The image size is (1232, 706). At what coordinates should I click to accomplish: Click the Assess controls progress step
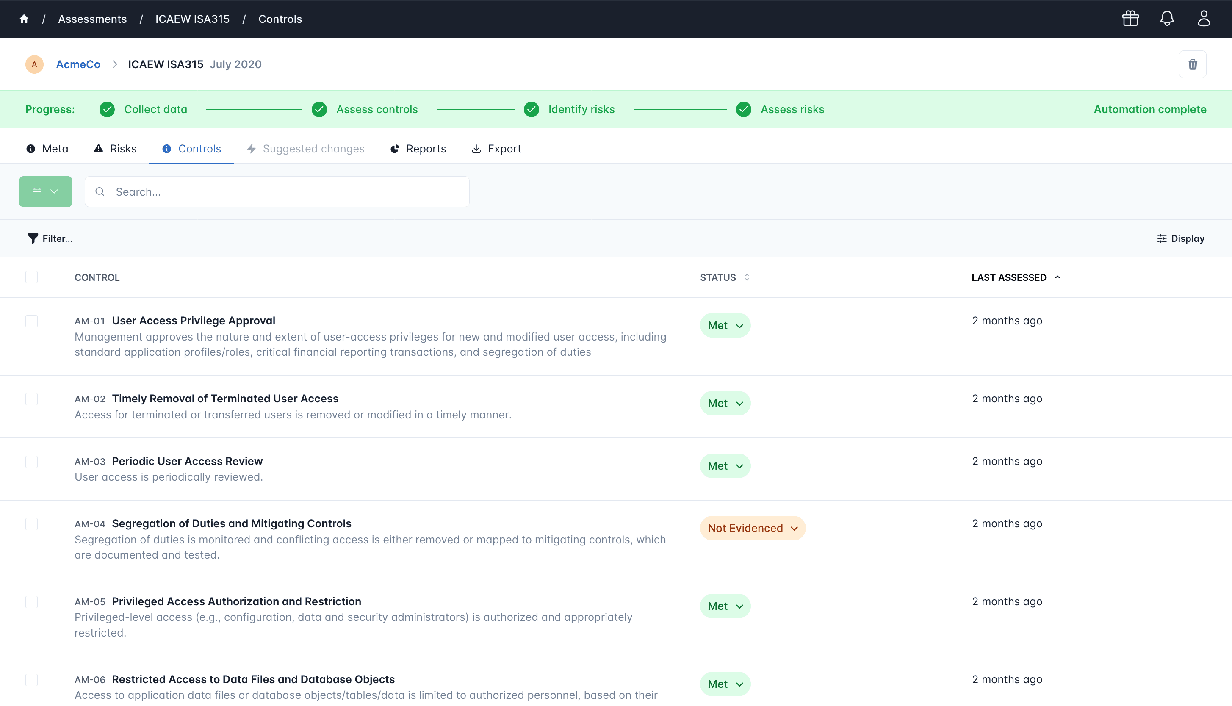[377, 110]
